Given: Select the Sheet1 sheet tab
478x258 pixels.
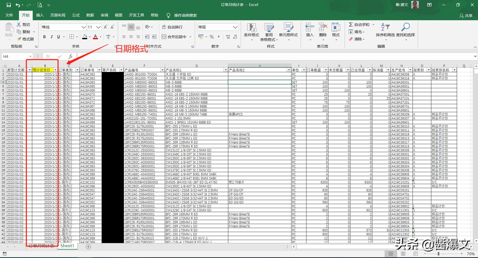Looking at the screenshot, I should click(67, 246).
